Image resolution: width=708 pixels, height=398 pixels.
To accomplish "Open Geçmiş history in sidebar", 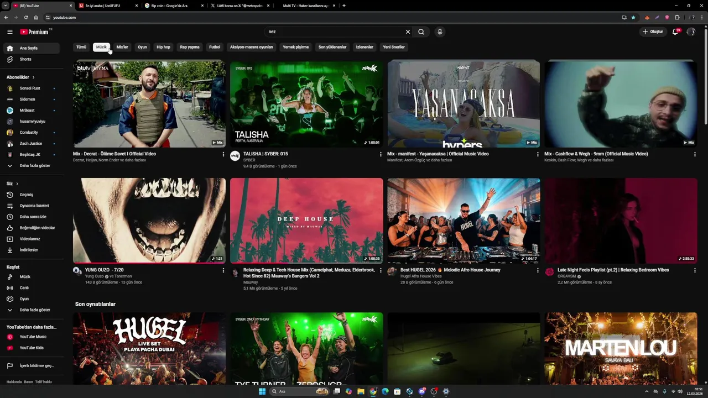I will pos(31,195).
